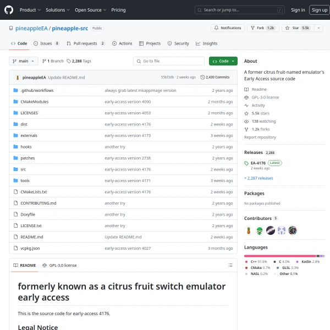Click the Sign up button

click(x=319, y=10)
